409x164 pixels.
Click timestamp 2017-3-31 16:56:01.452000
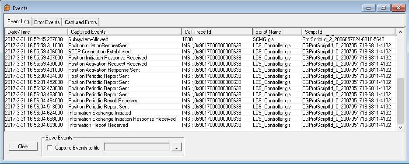click(x=34, y=82)
